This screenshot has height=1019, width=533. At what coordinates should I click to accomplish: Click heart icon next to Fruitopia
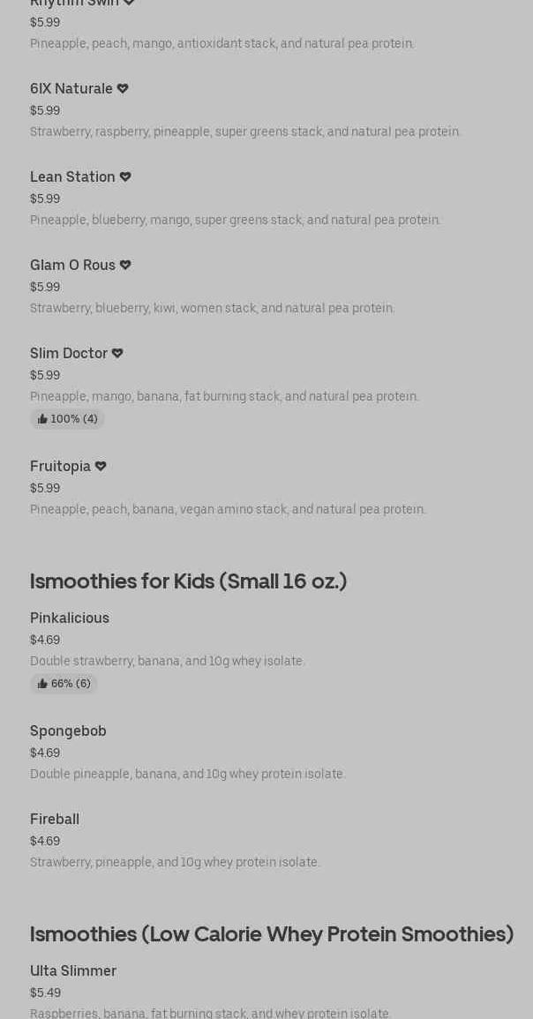click(101, 466)
